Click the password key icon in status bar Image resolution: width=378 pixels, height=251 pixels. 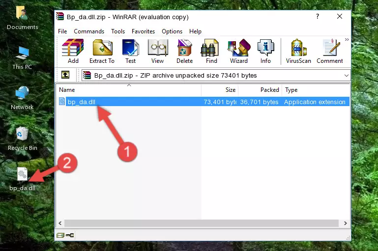(x=70, y=235)
